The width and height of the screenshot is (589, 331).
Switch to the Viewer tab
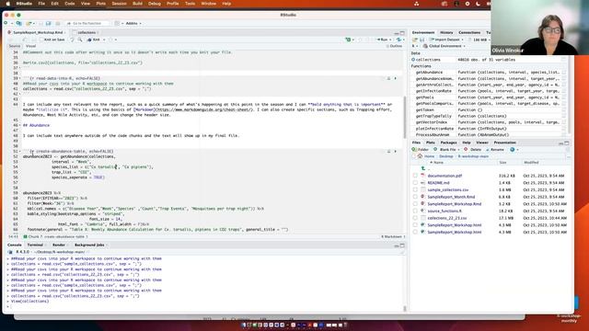[x=482, y=143]
